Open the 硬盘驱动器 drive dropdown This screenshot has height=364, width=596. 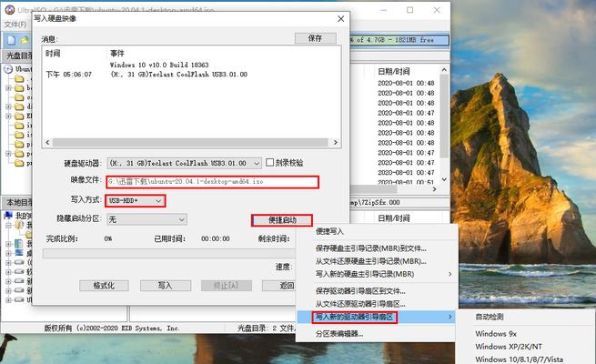(x=257, y=164)
